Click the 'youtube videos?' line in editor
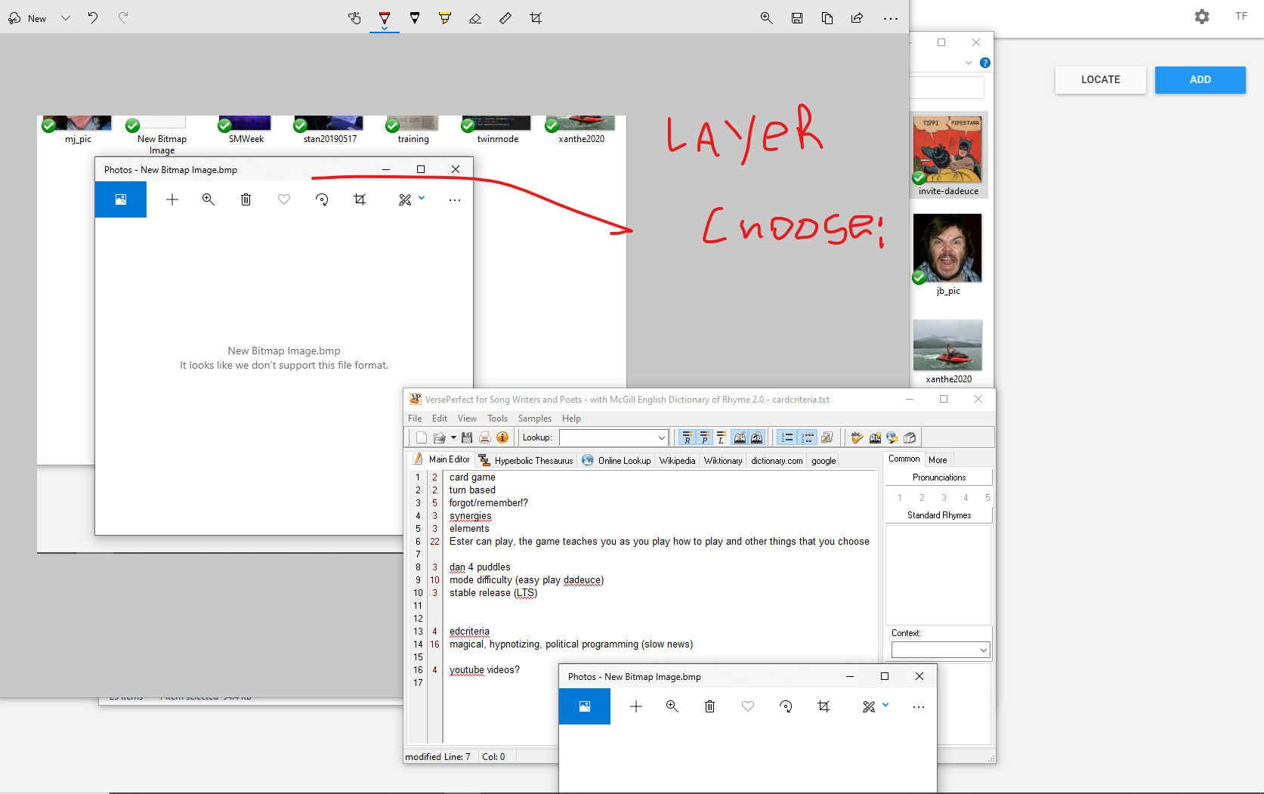Image resolution: width=1264 pixels, height=794 pixels. 484,670
